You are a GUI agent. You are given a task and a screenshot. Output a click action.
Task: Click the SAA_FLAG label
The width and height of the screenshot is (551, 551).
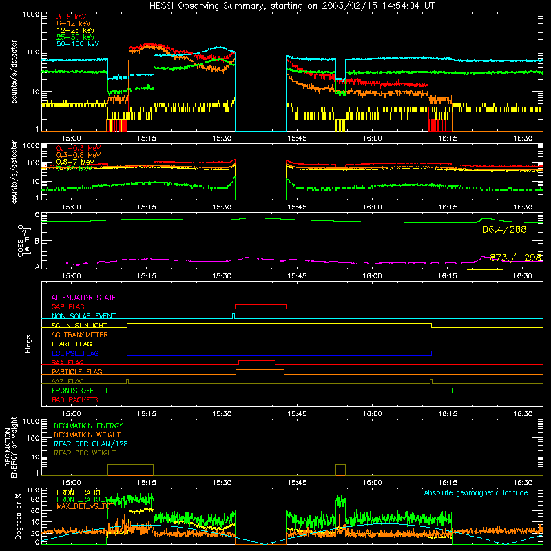click(67, 362)
